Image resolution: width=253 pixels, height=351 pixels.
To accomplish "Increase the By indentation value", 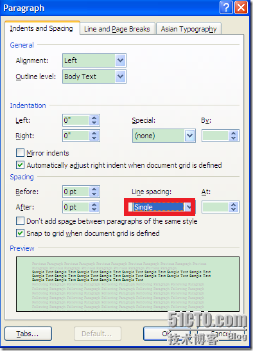I will [233, 133].
